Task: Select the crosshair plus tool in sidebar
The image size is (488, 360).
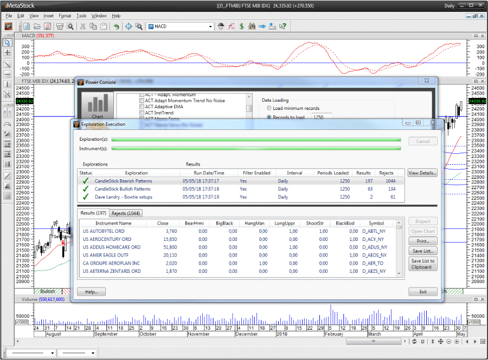Action: (x=7, y=53)
